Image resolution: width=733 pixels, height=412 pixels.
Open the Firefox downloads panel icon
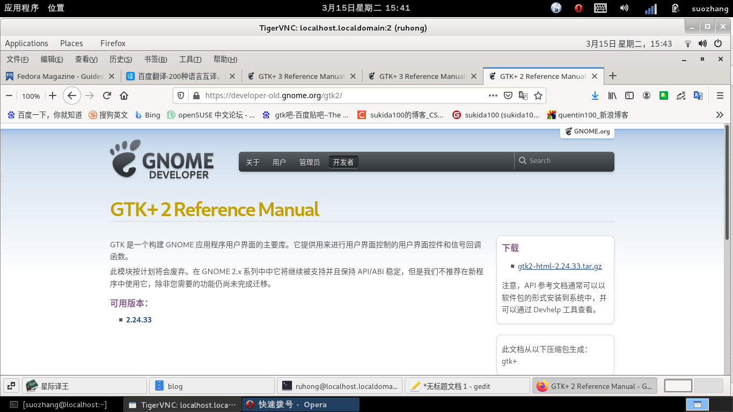point(595,95)
